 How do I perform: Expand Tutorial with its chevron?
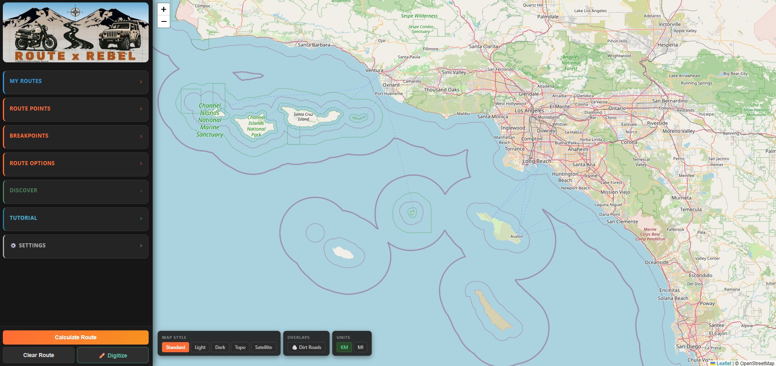click(141, 219)
